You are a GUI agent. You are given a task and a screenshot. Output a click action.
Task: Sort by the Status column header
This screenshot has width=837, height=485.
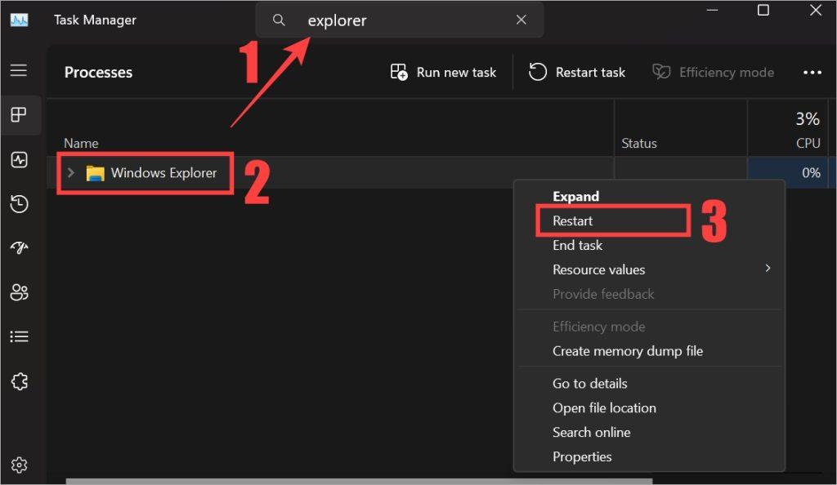639,144
